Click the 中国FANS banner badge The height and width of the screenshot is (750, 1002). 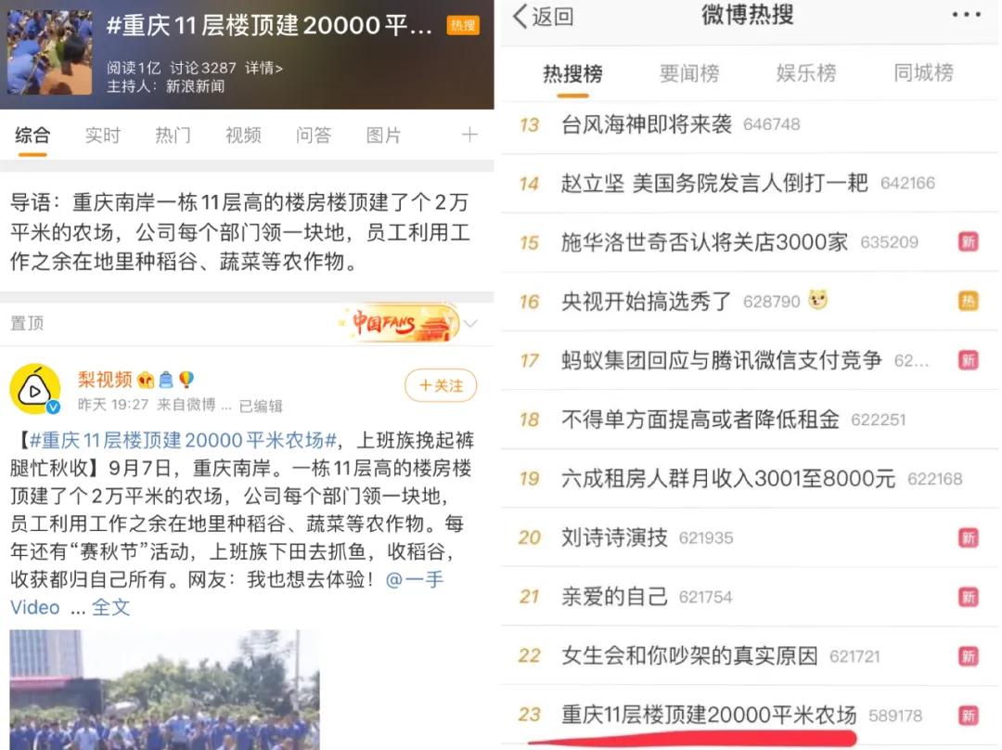(x=399, y=324)
